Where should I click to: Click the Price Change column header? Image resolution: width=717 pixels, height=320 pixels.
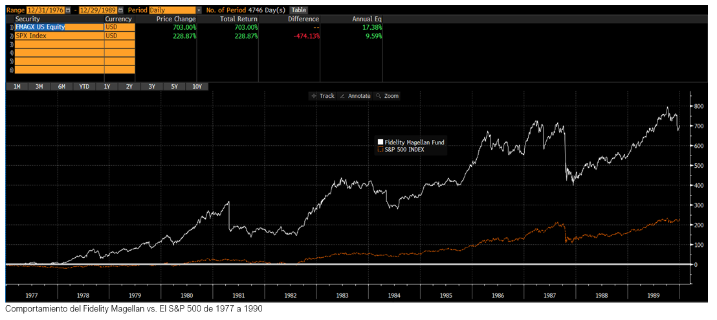tap(176, 19)
